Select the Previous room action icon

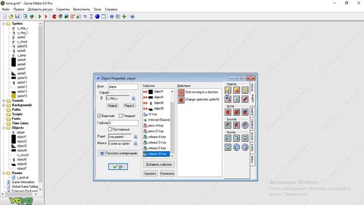click(228, 138)
